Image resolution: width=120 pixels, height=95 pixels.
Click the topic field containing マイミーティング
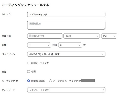[66, 14]
